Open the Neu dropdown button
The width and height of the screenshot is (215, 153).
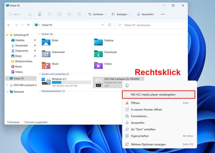15,14
